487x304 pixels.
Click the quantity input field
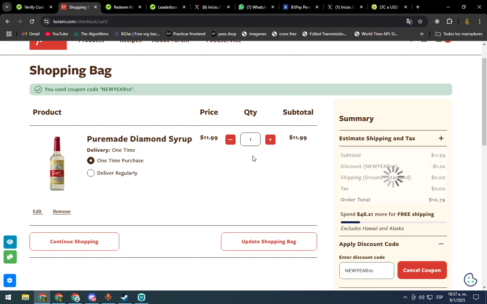coord(250,139)
